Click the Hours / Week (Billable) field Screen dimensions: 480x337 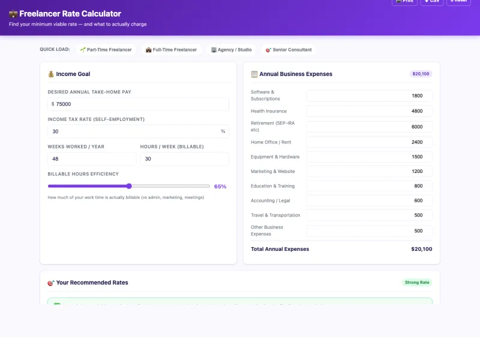click(x=184, y=159)
